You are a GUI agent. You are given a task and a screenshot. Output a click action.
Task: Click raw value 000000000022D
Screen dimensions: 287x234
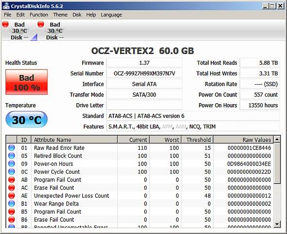coord(249,172)
